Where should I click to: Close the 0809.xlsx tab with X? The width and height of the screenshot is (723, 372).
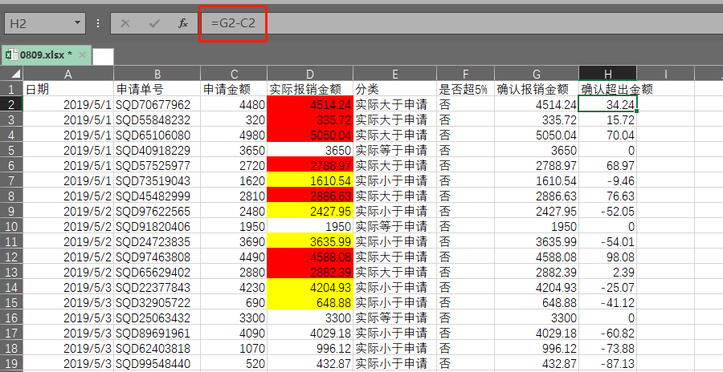(x=82, y=55)
